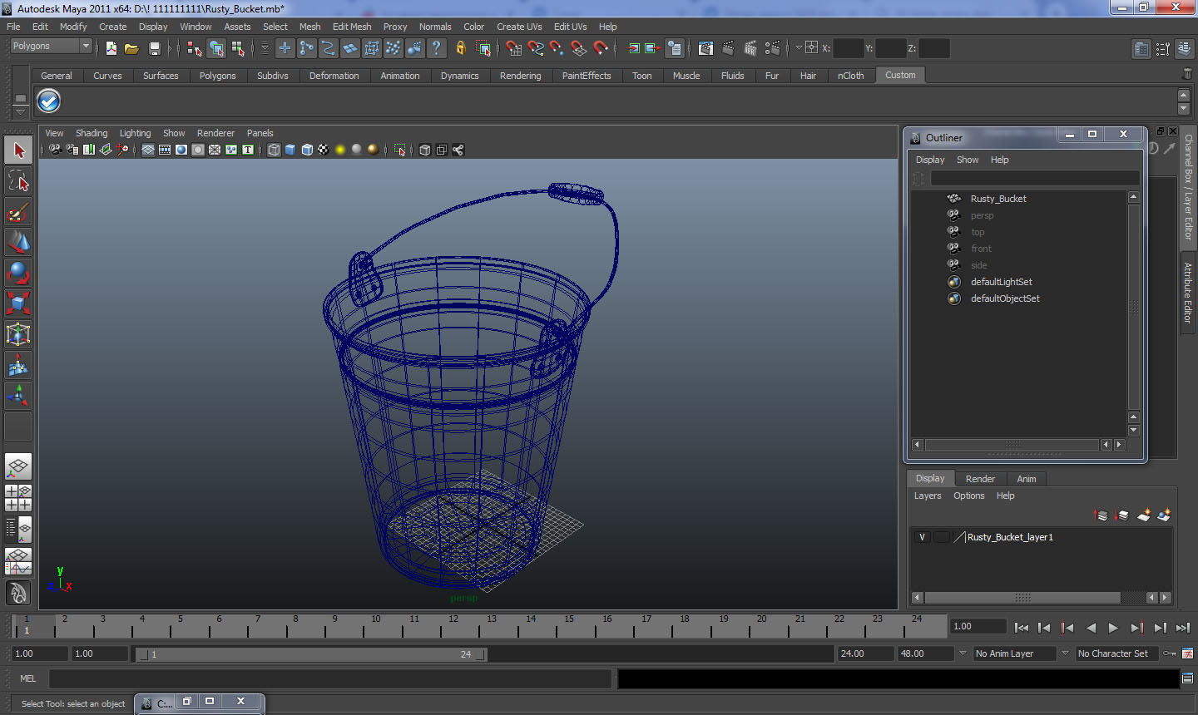Open the Channel Box / Layer Editor side tab
Viewport: 1198px width, 715px height.
(x=1189, y=187)
